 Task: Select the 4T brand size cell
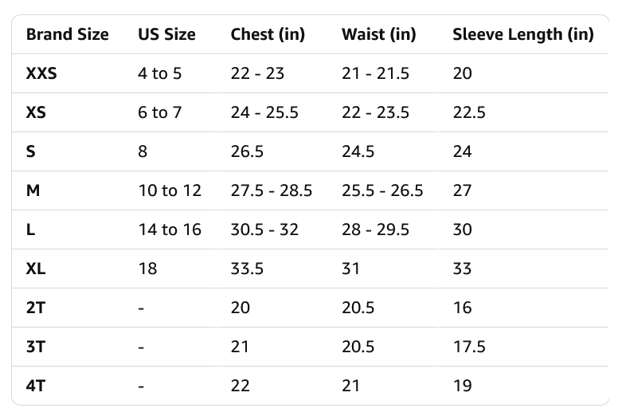(35, 386)
